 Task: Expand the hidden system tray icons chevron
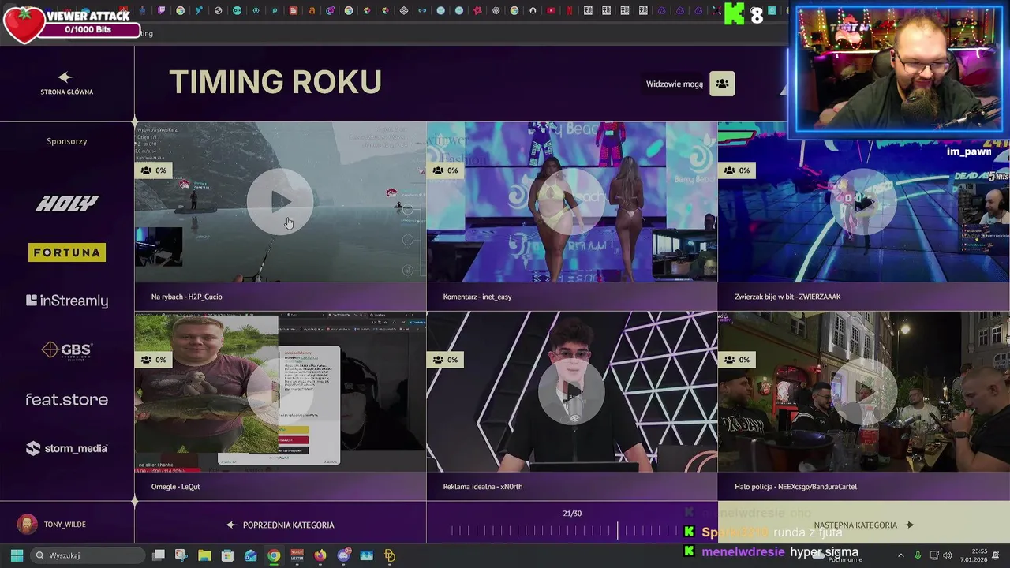click(x=901, y=555)
